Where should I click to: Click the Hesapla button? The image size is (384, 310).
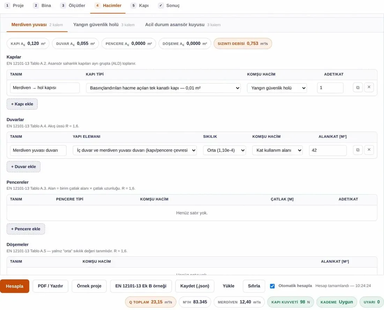click(x=15, y=286)
